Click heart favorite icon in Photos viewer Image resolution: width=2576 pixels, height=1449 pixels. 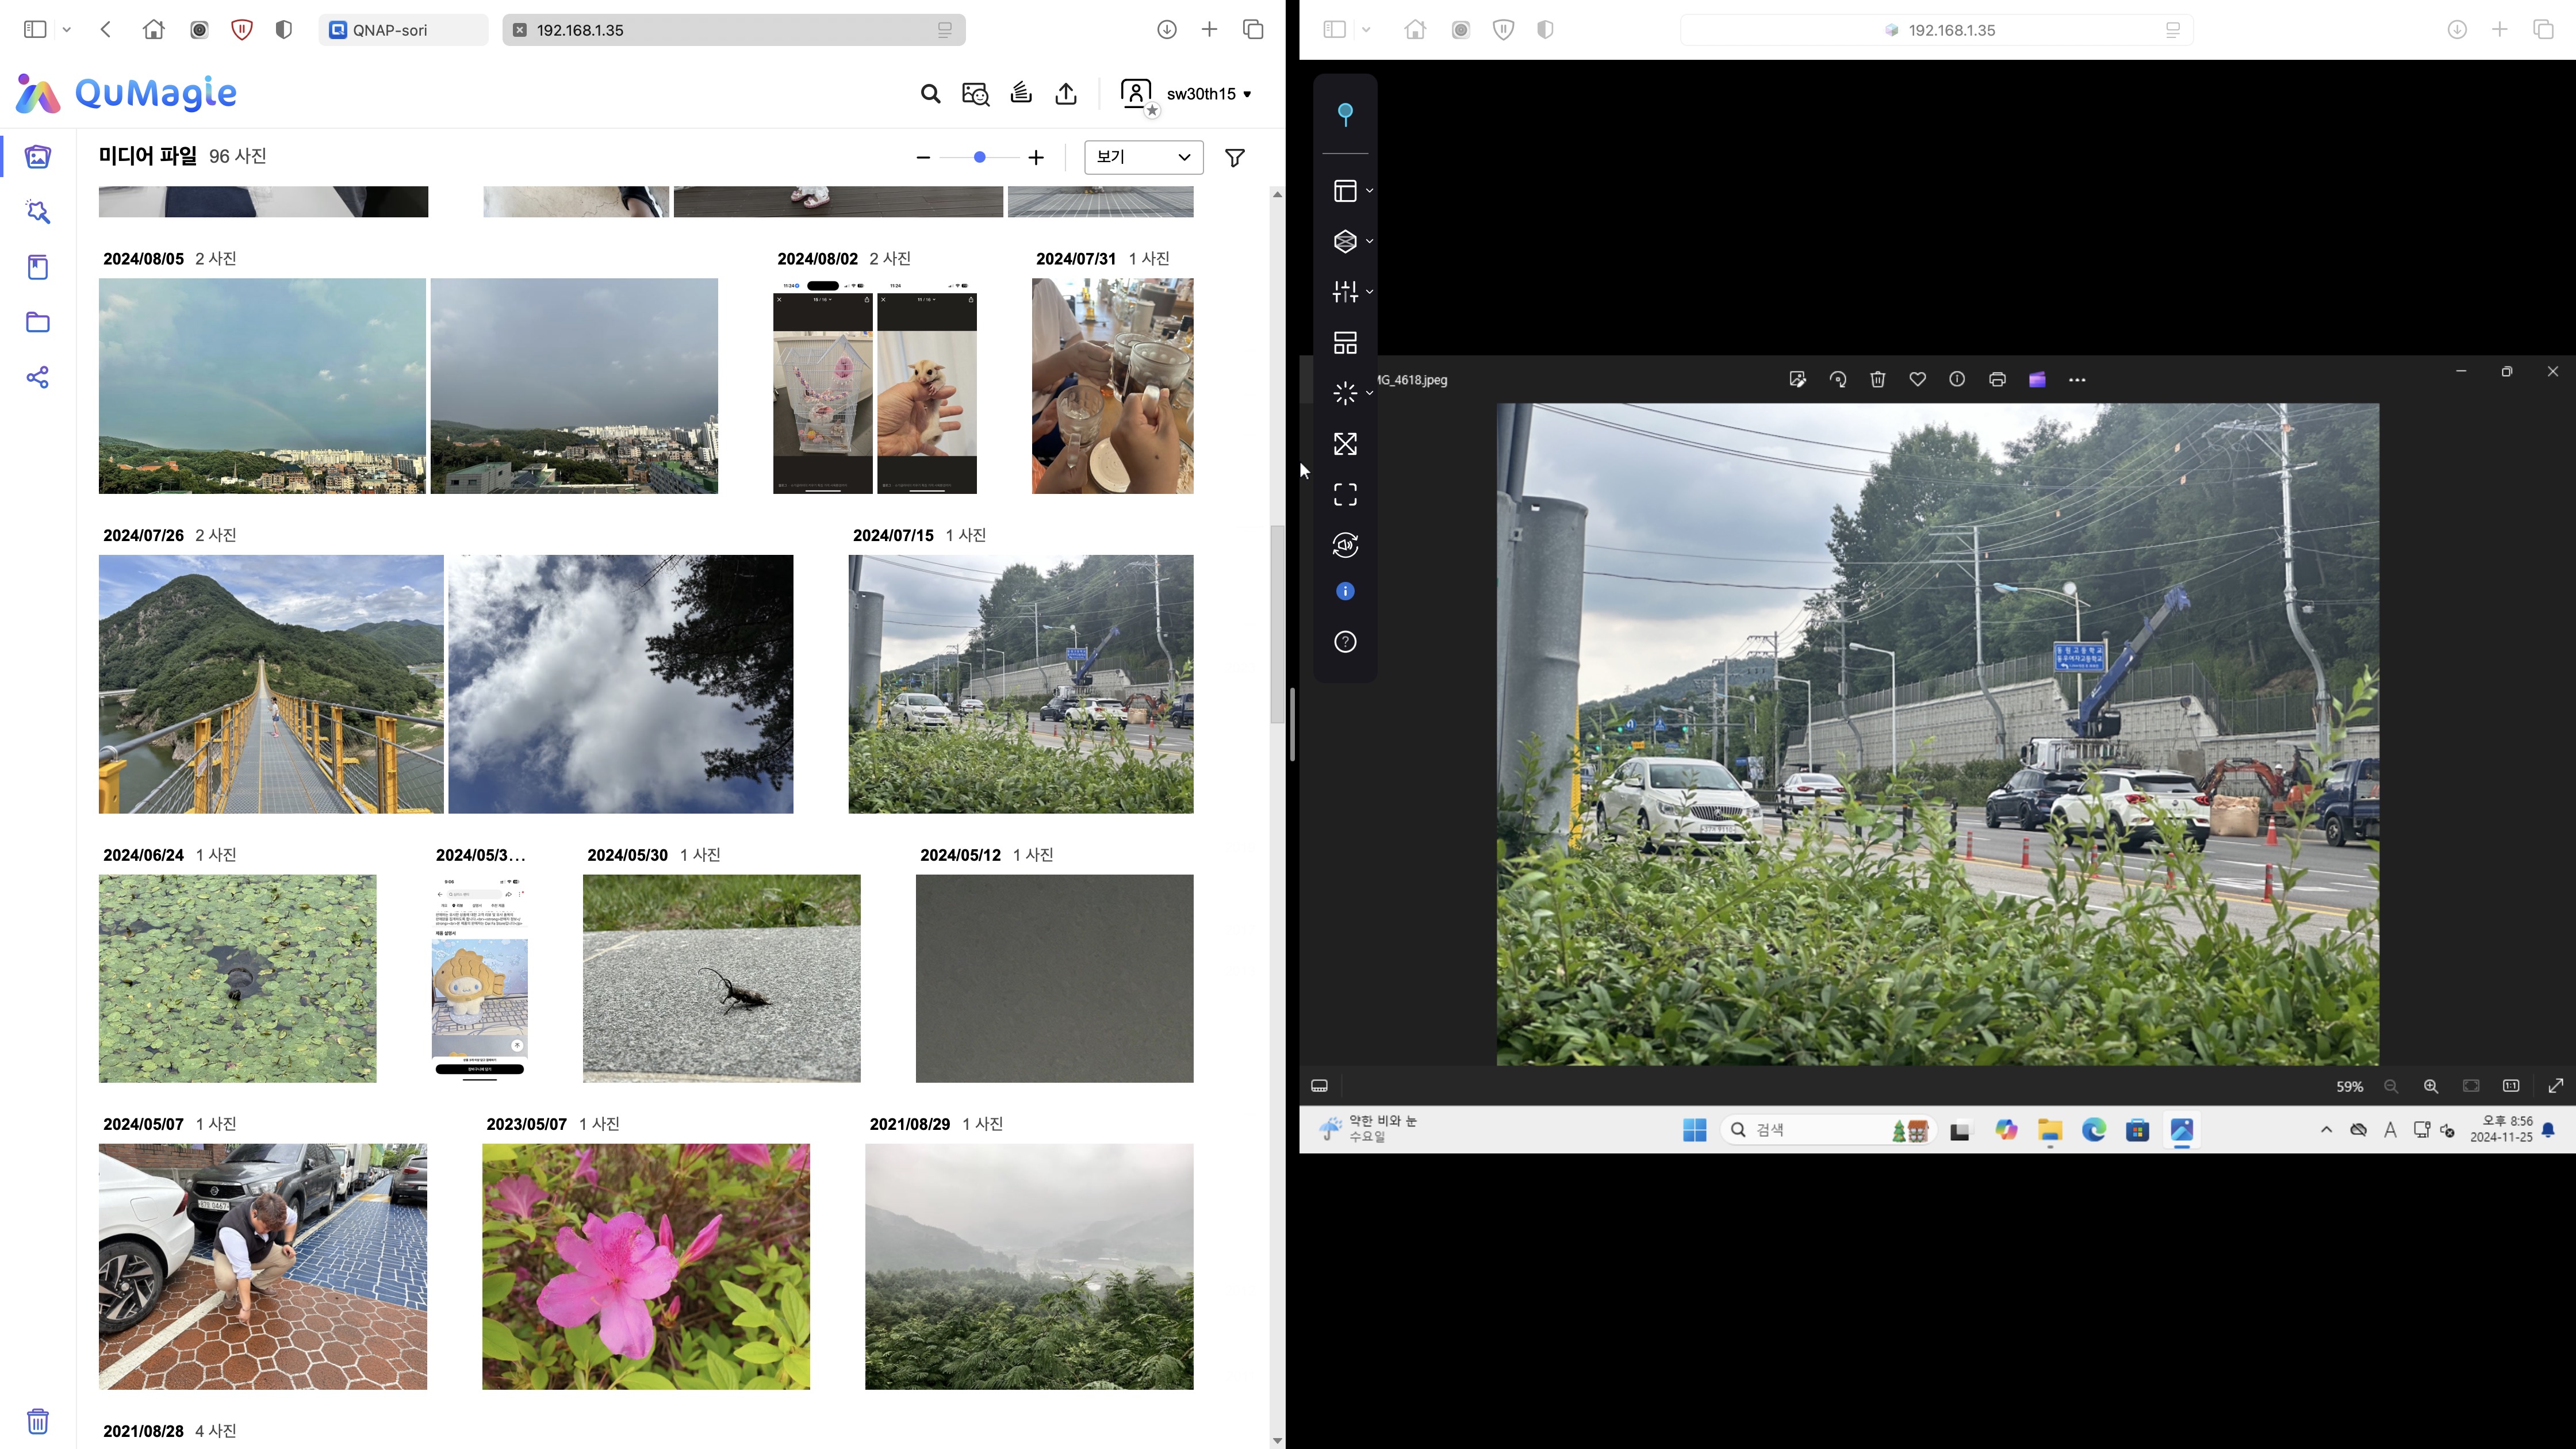pyautogui.click(x=1917, y=379)
